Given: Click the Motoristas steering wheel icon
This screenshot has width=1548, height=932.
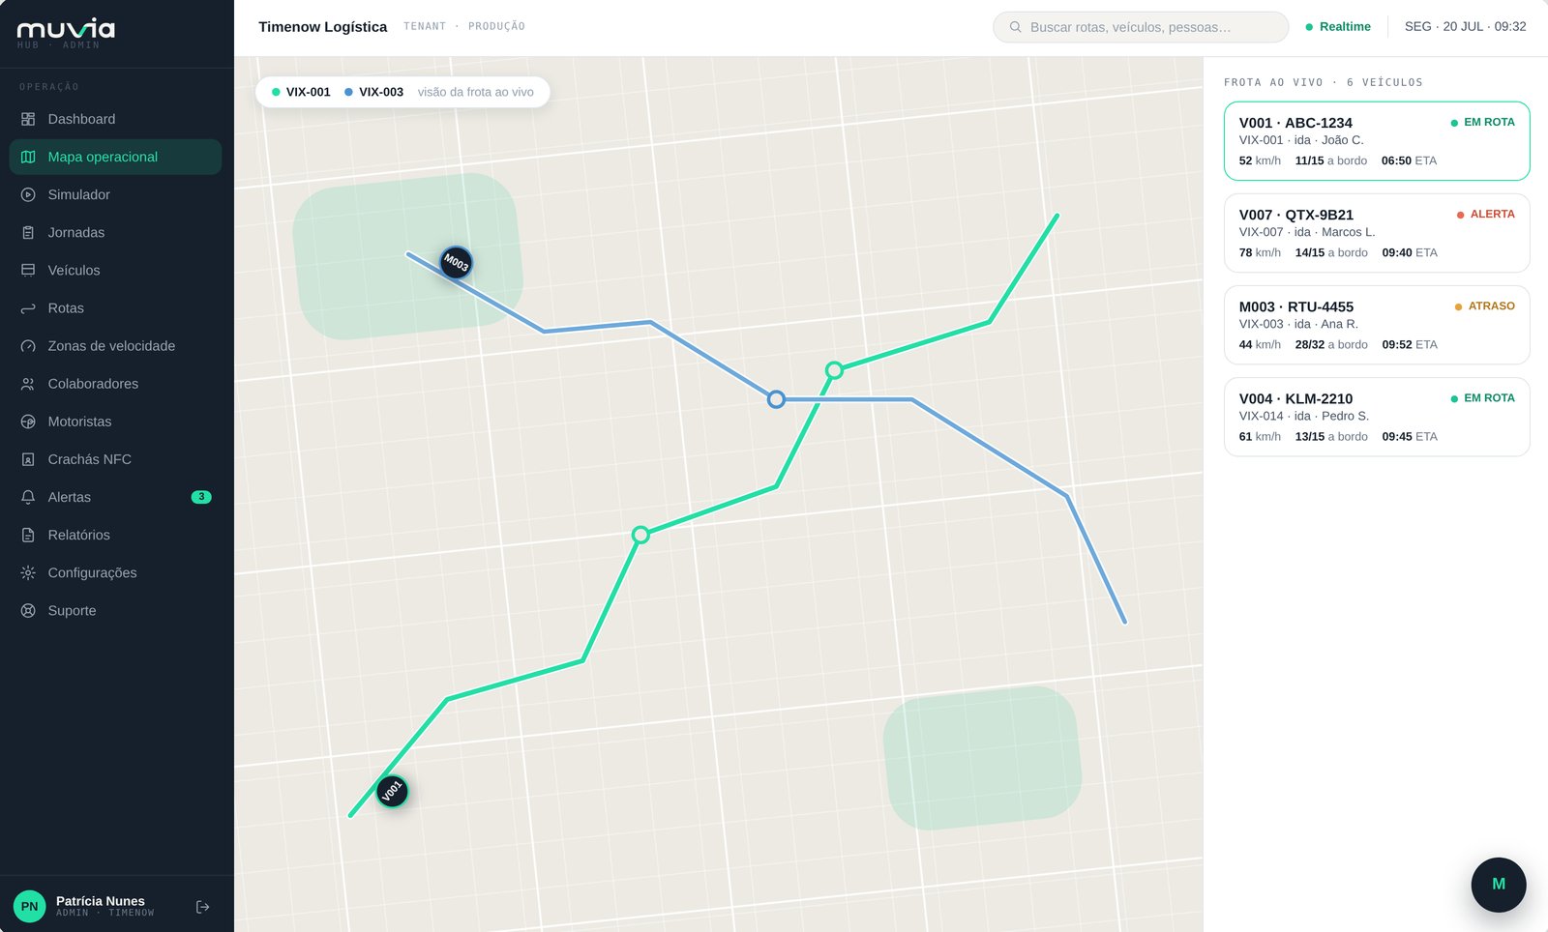Looking at the screenshot, I should (28, 422).
